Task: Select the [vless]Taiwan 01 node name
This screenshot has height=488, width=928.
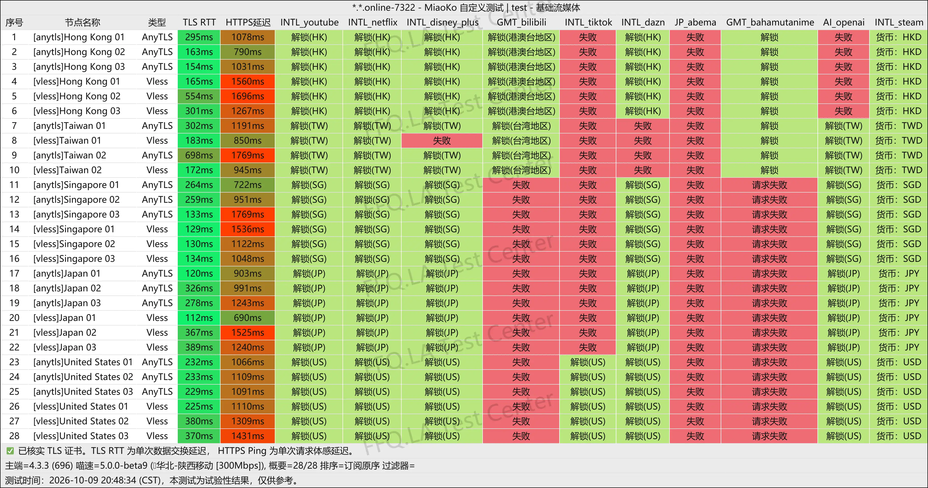Action: [x=67, y=141]
